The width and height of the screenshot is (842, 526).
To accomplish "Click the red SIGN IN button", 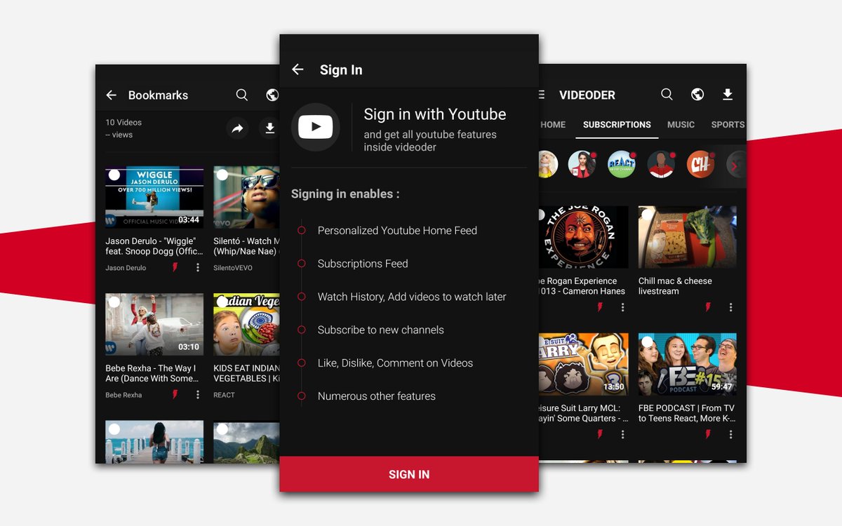I will (x=409, y=474).
